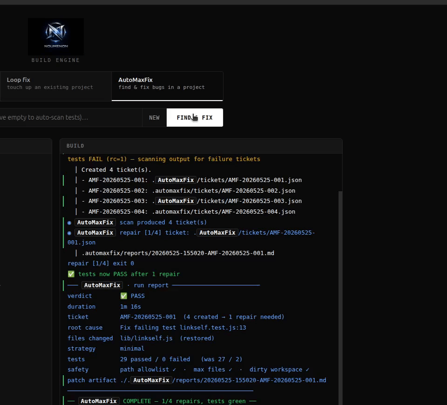Click the duration value '1m 16s'
447x405 pixels.
point(130,307)
